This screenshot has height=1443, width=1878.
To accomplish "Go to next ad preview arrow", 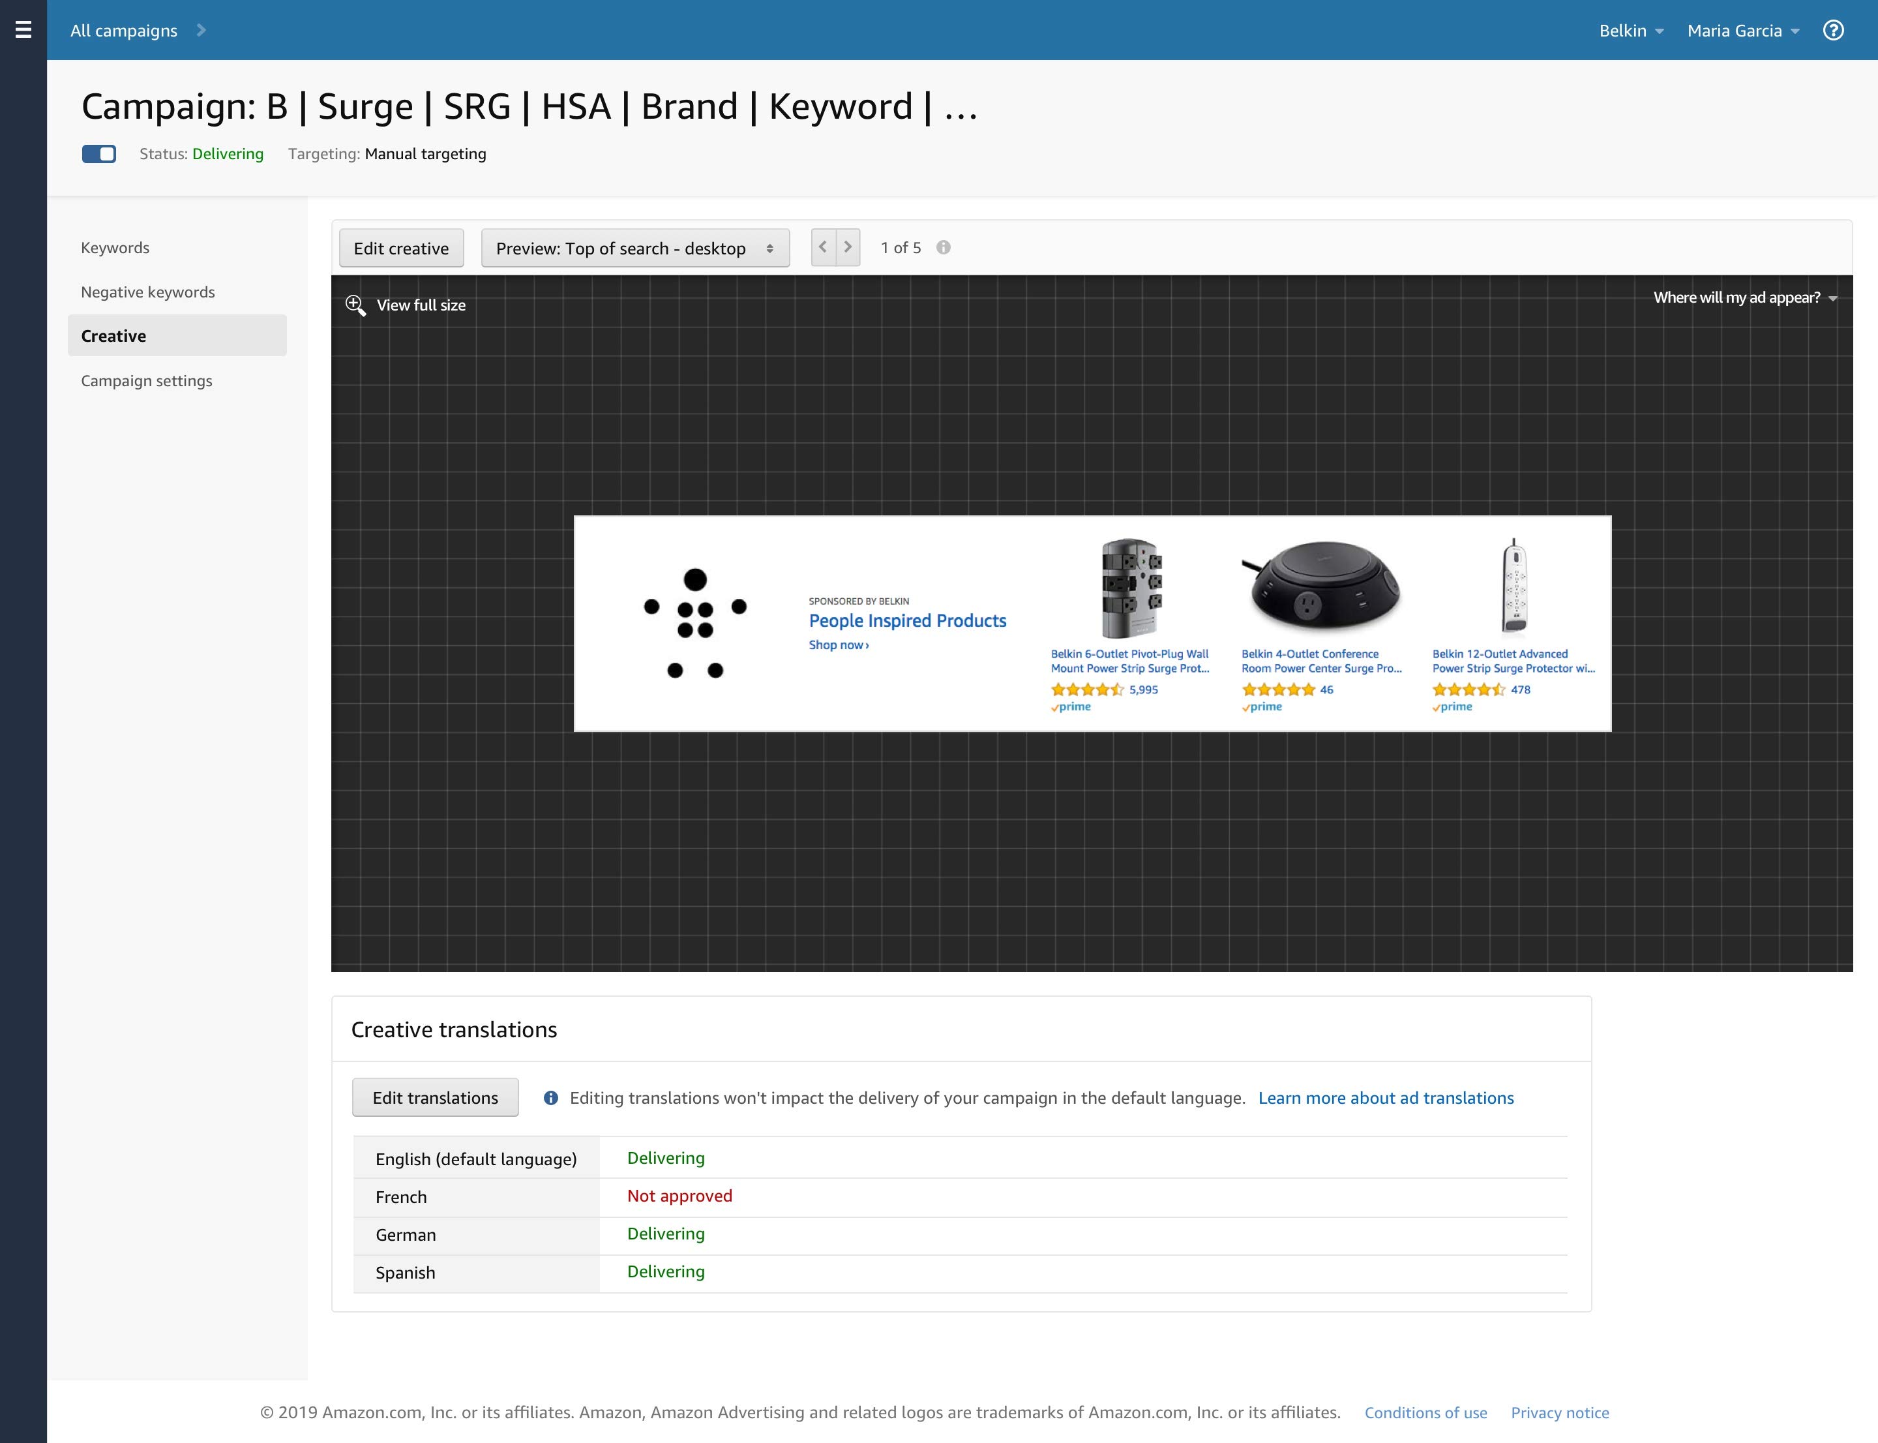I will point(848,247).
